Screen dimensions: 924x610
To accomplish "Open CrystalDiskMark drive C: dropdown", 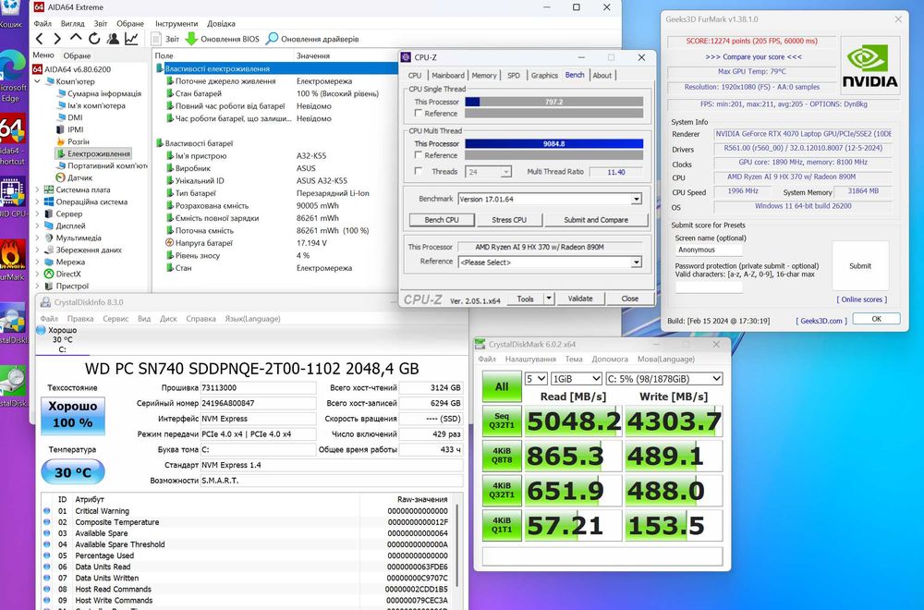I will click(x=663, y=378).
